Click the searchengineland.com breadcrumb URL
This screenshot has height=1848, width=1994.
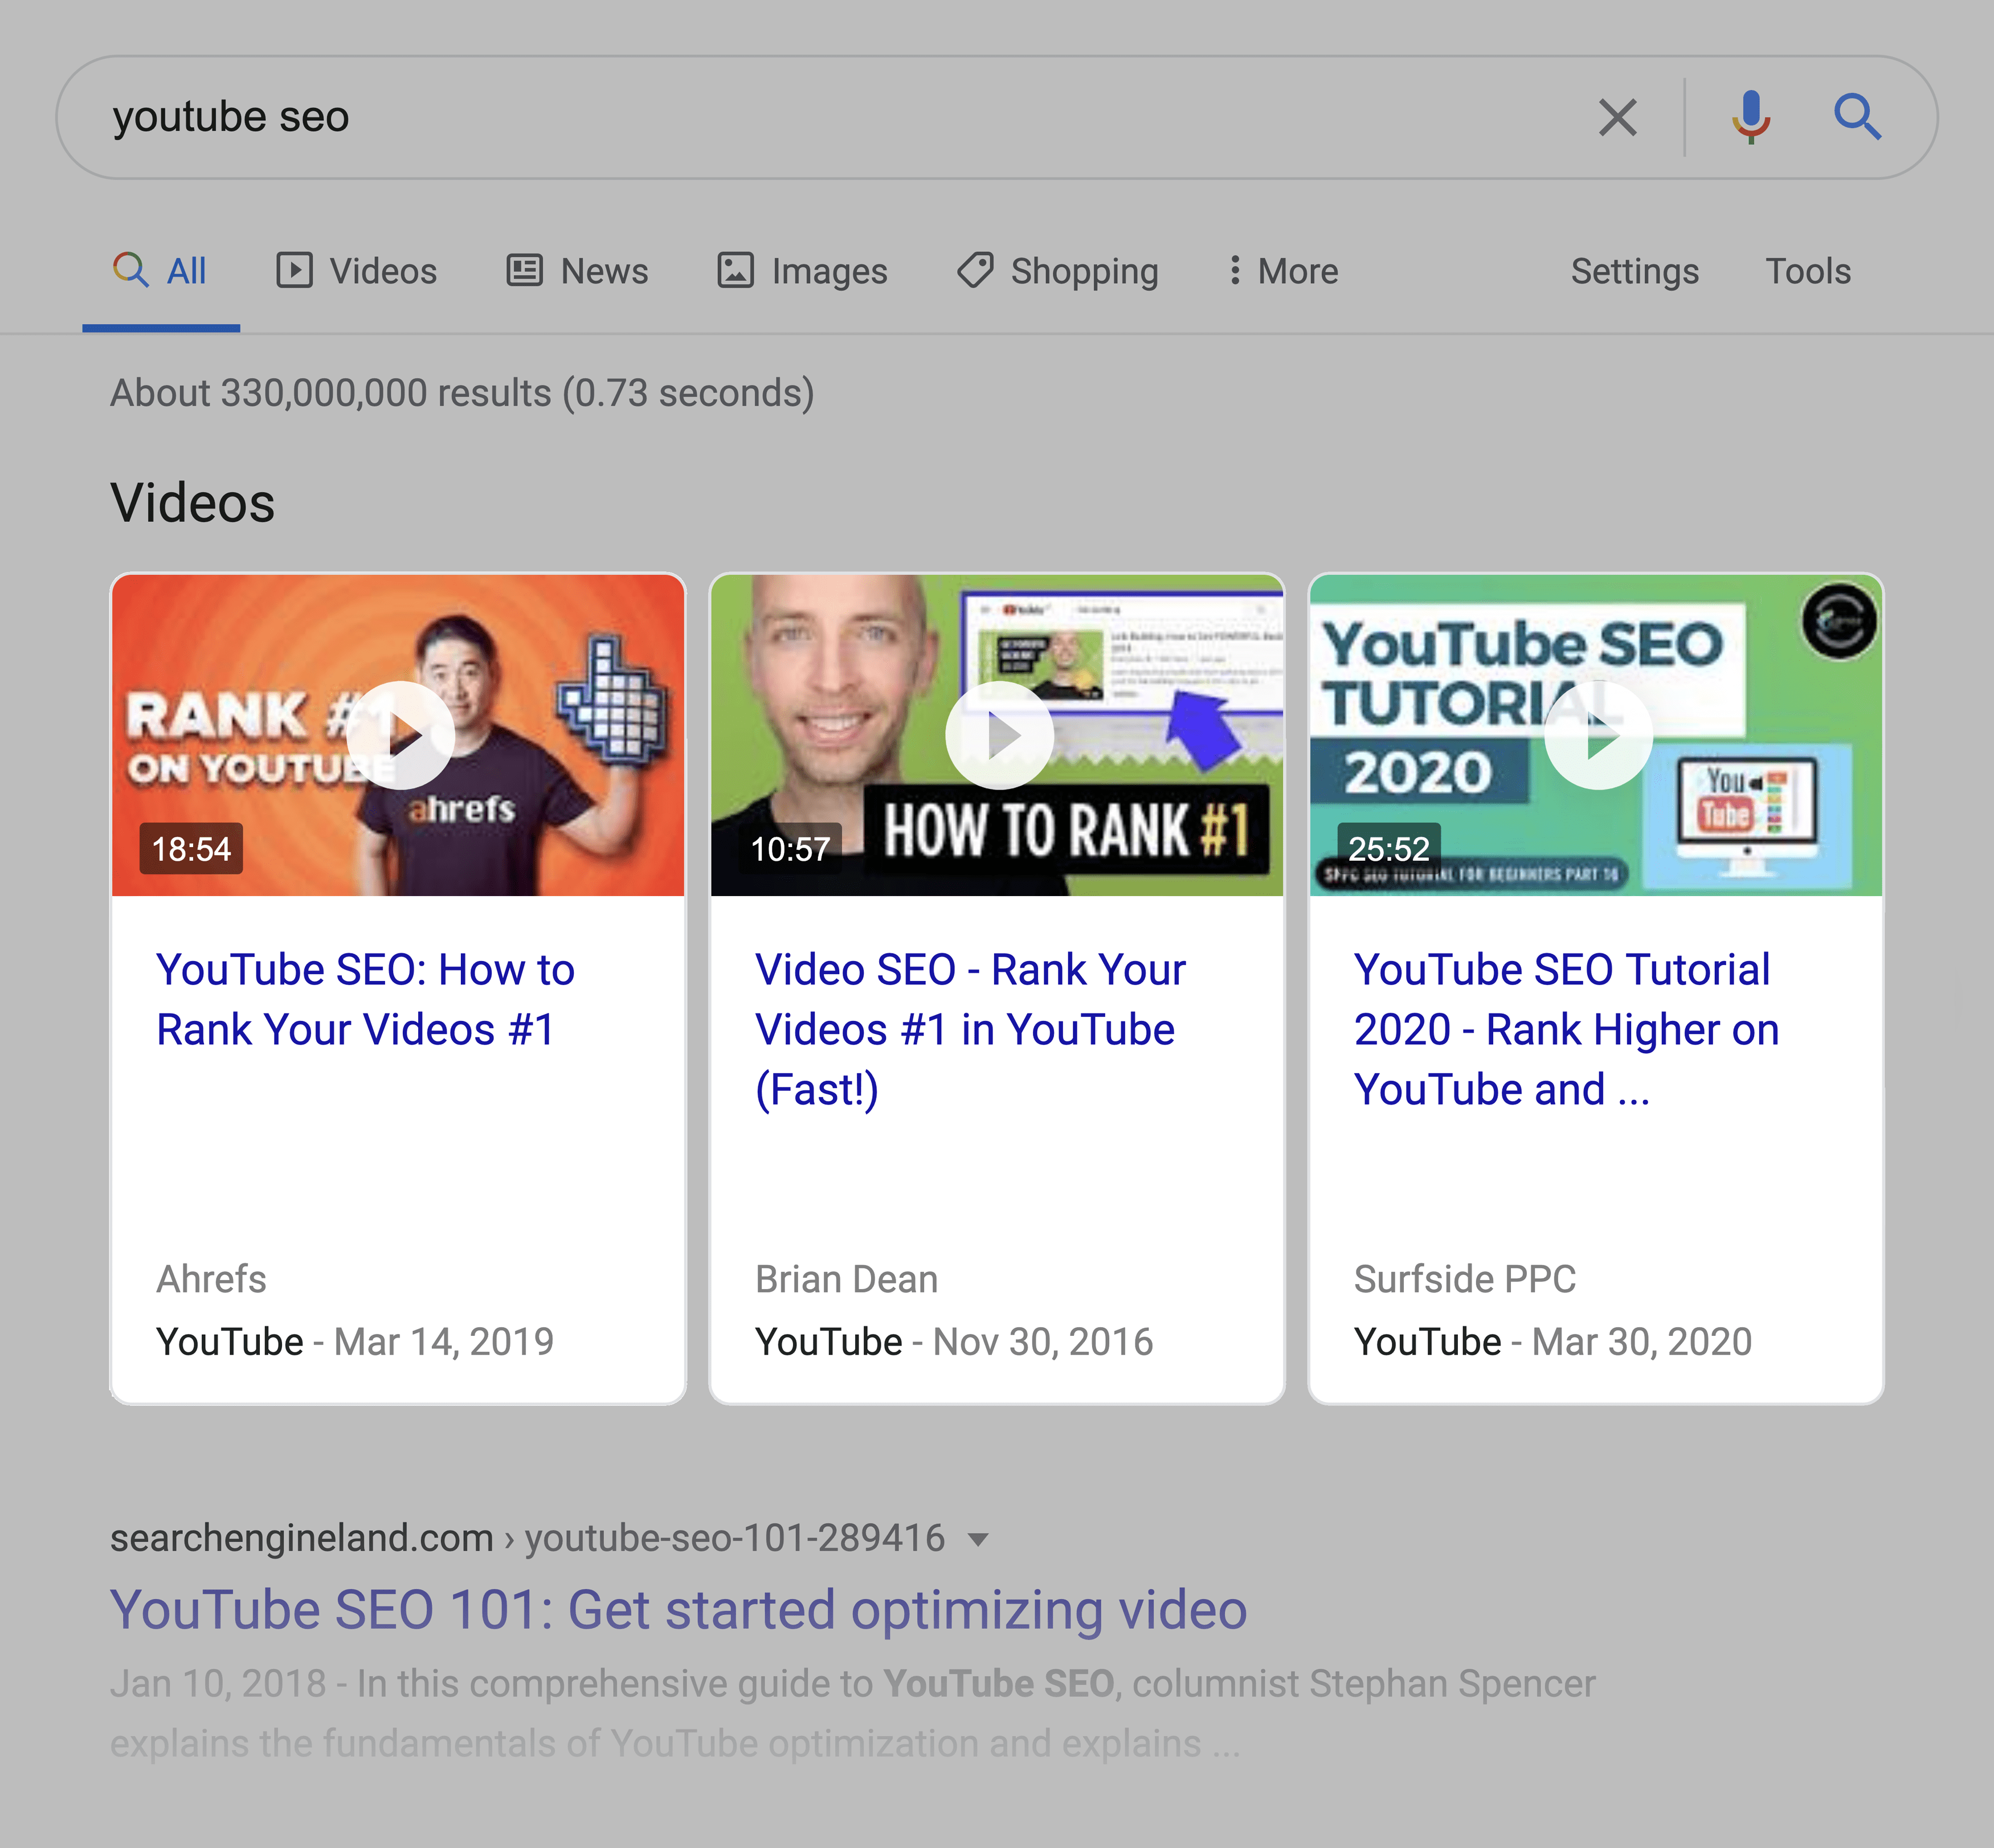click(x=527, y=1538)
